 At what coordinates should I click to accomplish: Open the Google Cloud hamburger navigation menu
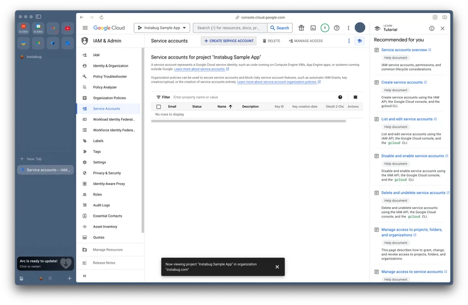click(85, 28)
